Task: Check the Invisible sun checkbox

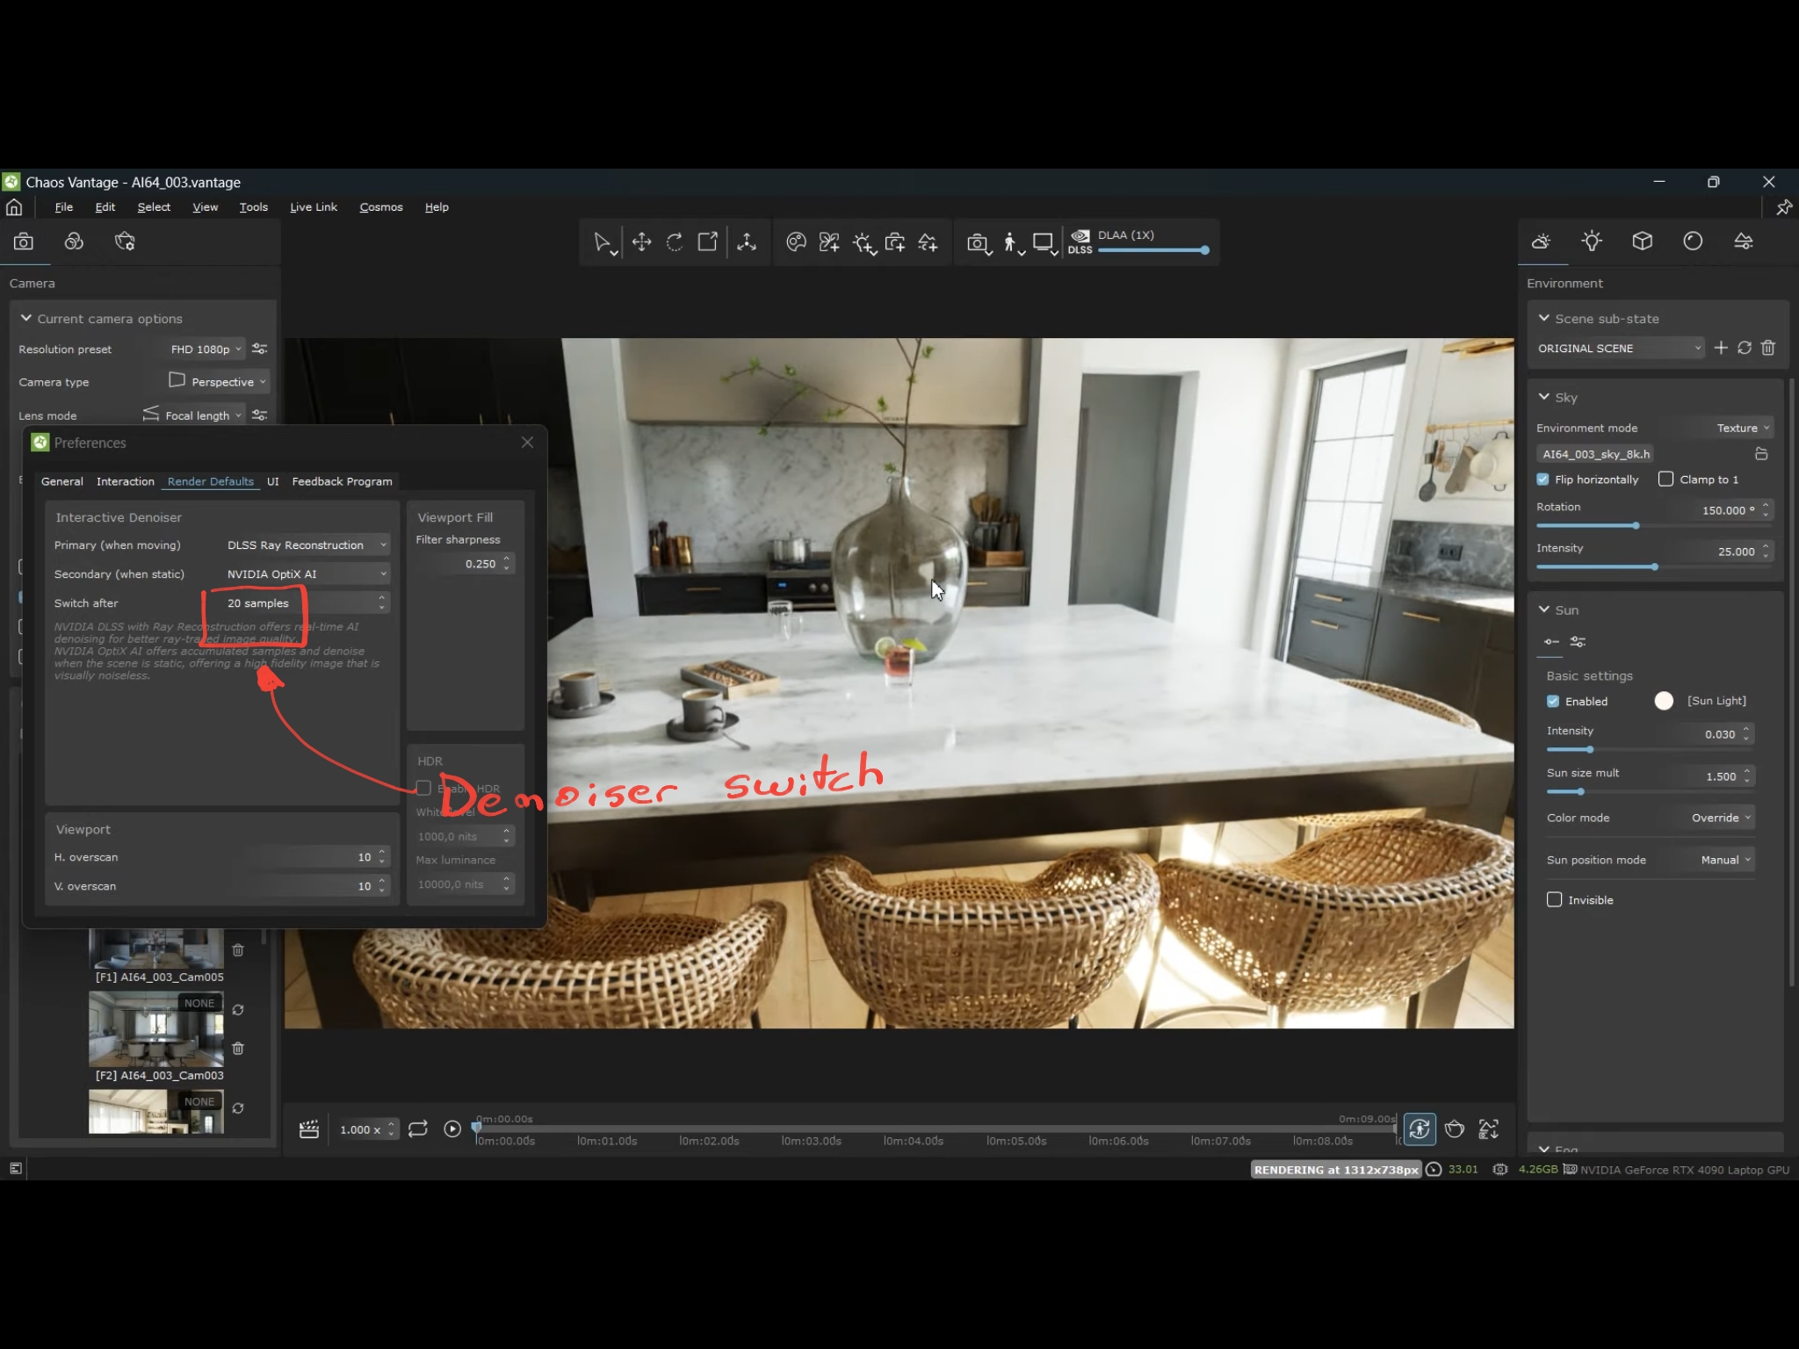Action: pyautogui.click(x=1554, y=899)
